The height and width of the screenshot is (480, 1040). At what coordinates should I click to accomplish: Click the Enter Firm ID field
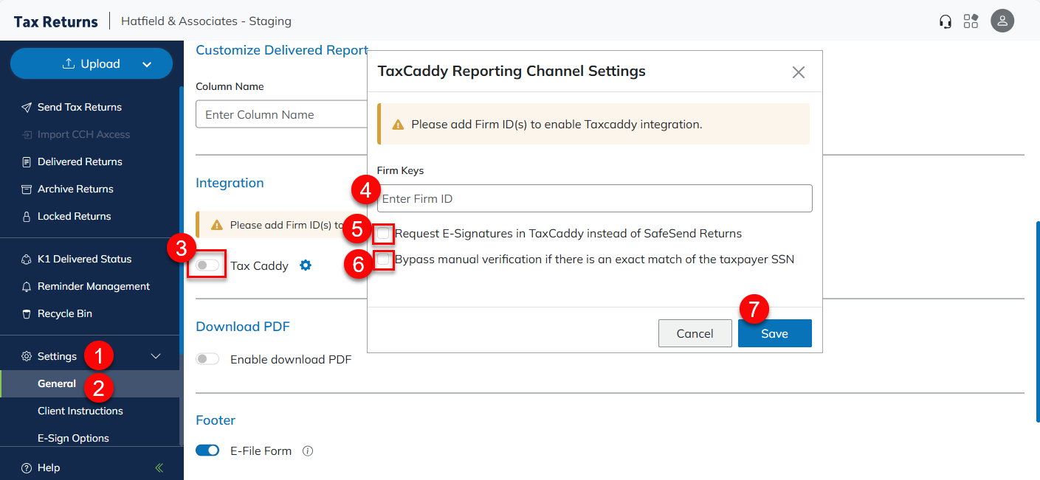pyautogui.click(x=594, y=198)
